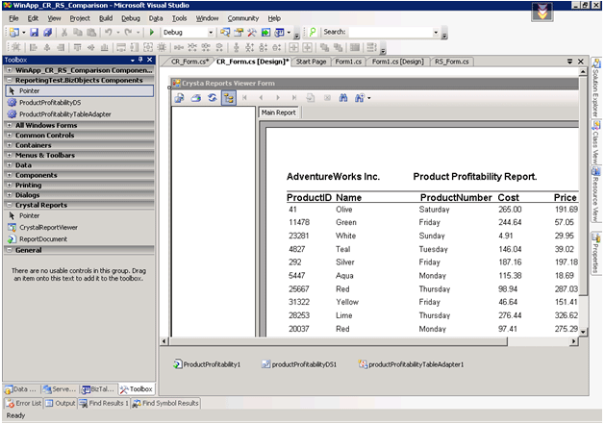Switch to Start Page tab
This screenshot has height=424, width=605.
pos(311,62)
